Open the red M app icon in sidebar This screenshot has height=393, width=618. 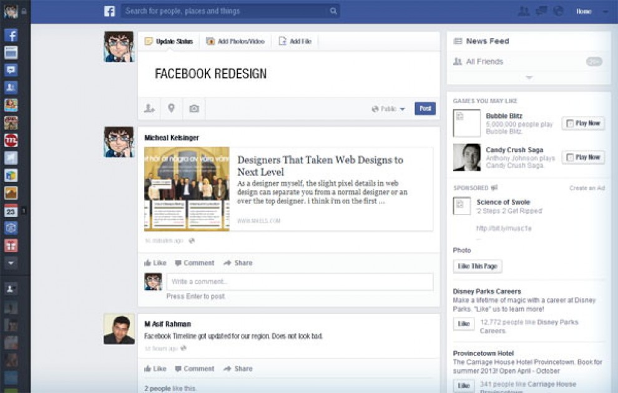[x=11, y=140]
